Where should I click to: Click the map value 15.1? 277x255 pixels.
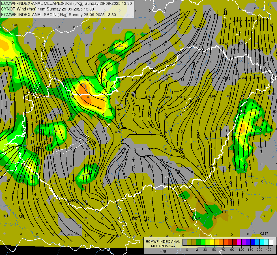pyautogui.click(x=242, y=61)
